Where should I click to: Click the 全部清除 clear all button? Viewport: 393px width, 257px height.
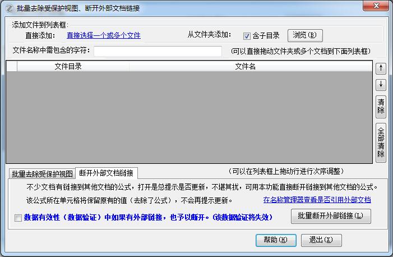point(381,142)
